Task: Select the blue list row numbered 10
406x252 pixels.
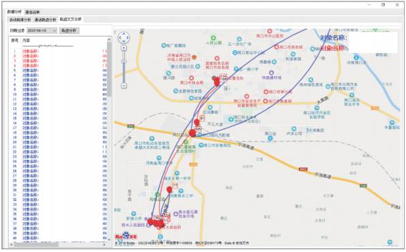Action: click(x=59, y=94)
